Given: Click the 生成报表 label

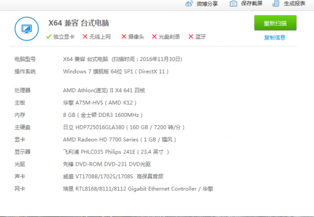Looking at the screenshot, I should (294, 4).
